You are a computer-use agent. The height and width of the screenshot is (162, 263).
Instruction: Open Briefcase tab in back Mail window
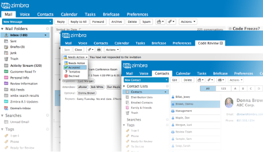click(111, 14)
